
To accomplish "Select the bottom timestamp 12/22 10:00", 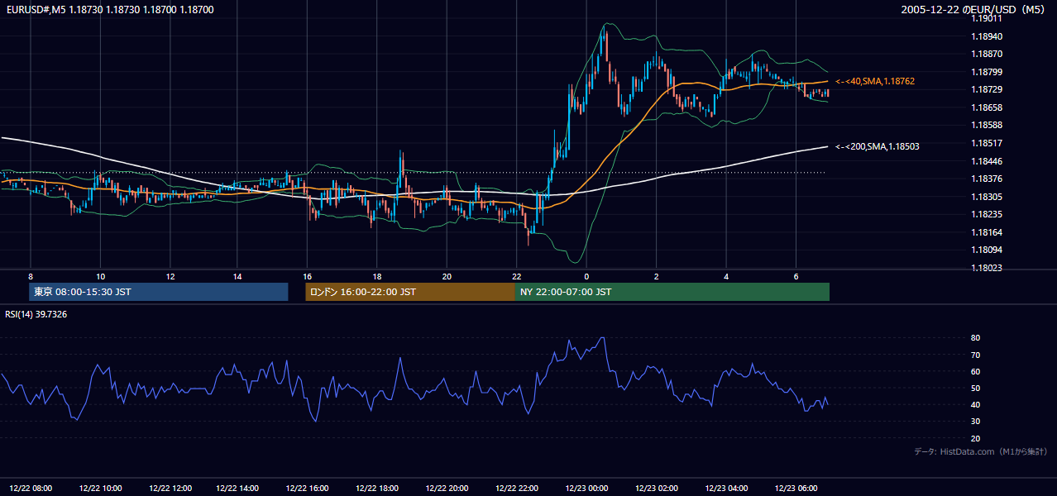I will [100, 488].
